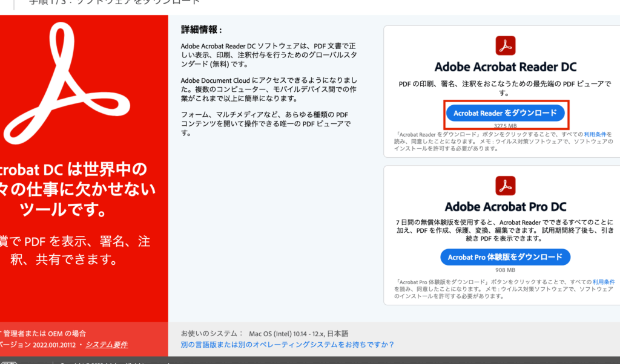Click the 908 MB file size label
620x364 pixels.
tap(505, 270)
